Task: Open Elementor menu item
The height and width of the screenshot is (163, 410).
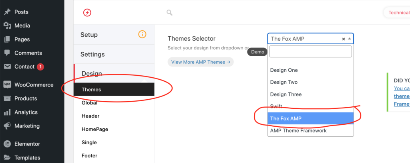Action: point(27,144)
